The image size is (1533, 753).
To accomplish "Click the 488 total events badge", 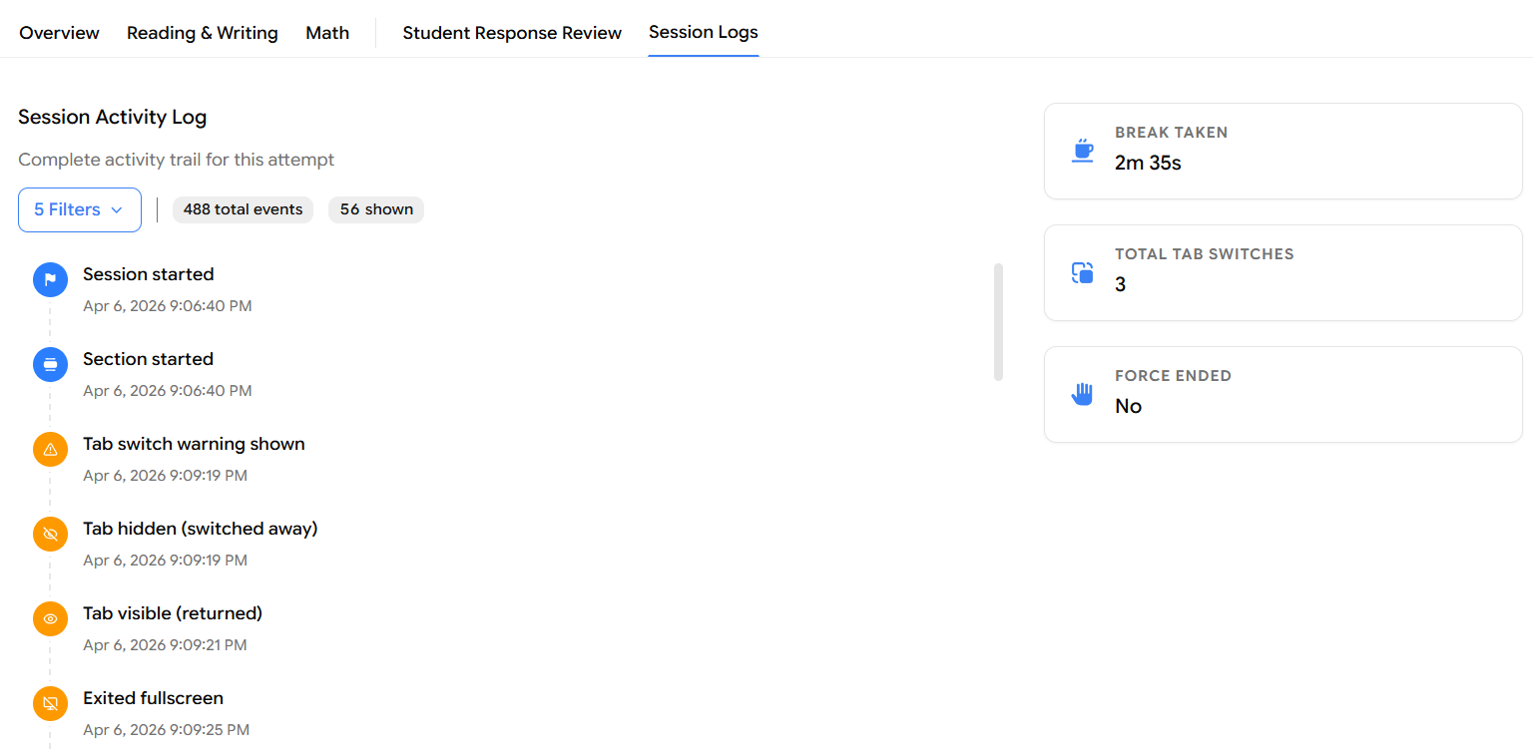I will pos(243,209).
